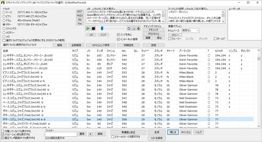Click the 再構築と修正 button
Image resolution: width=262 pixels, height=142 pixels.
128,133
